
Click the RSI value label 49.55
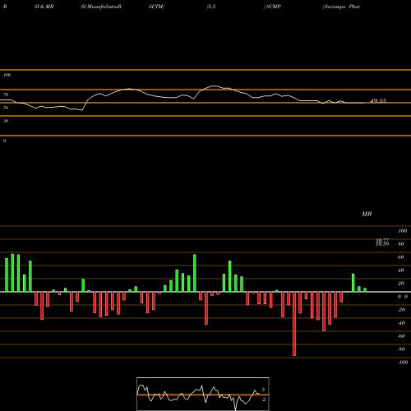point(378,101)
